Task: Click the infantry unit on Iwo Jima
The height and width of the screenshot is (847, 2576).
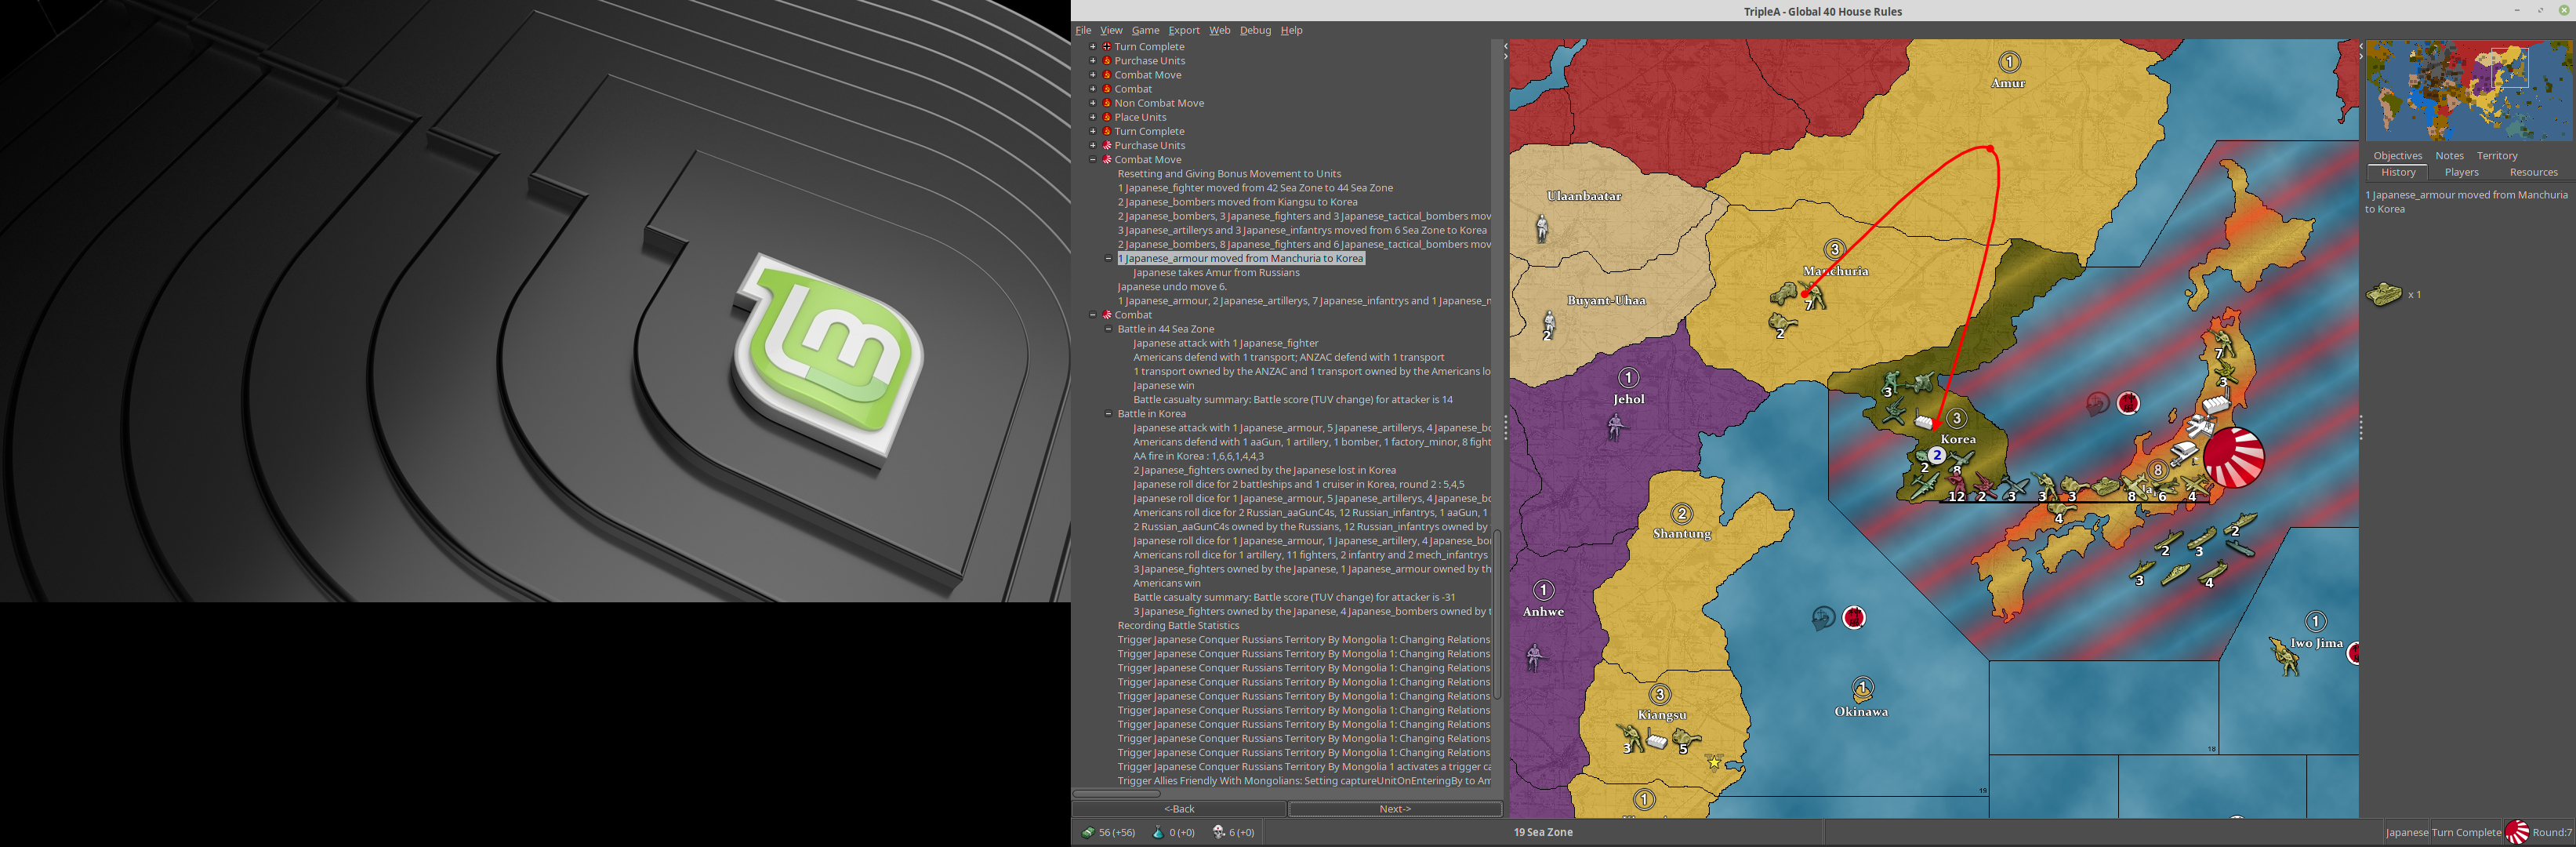Action: click(x=2285, y=657)
